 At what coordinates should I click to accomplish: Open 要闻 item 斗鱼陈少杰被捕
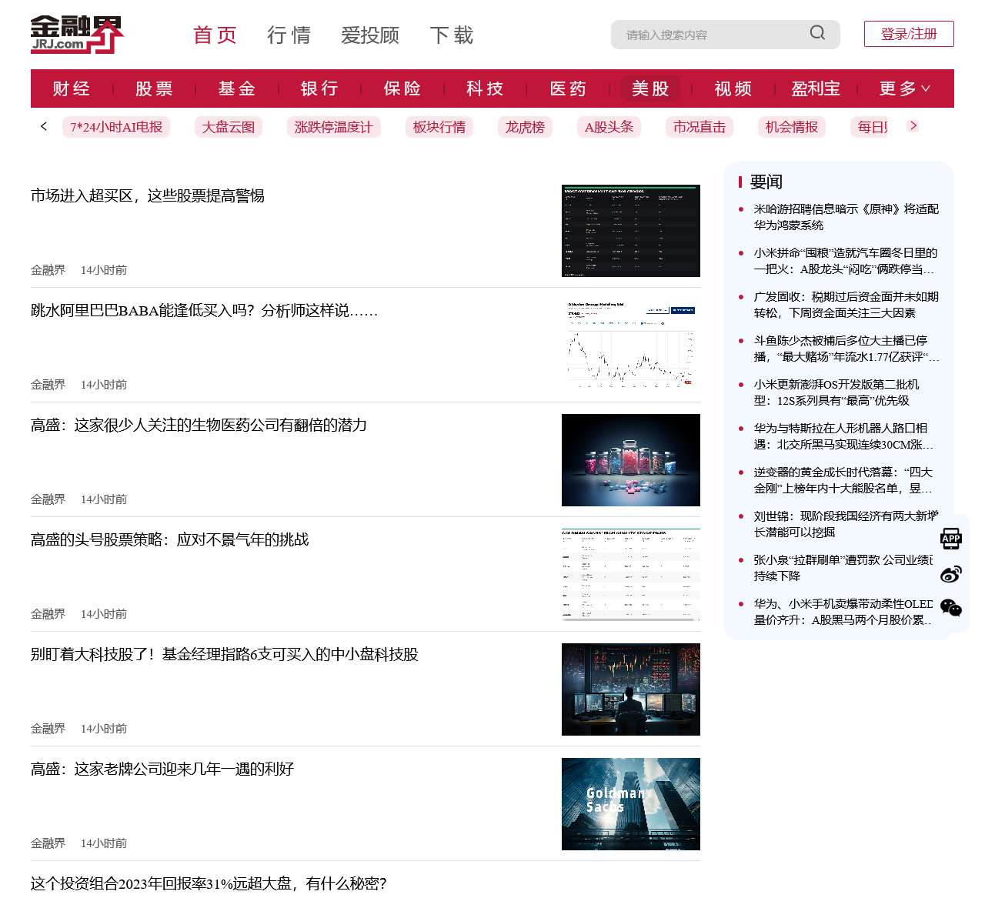tap(846, 349)
